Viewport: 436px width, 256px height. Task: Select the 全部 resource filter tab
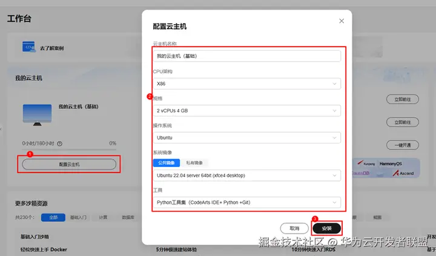[53, 217]
